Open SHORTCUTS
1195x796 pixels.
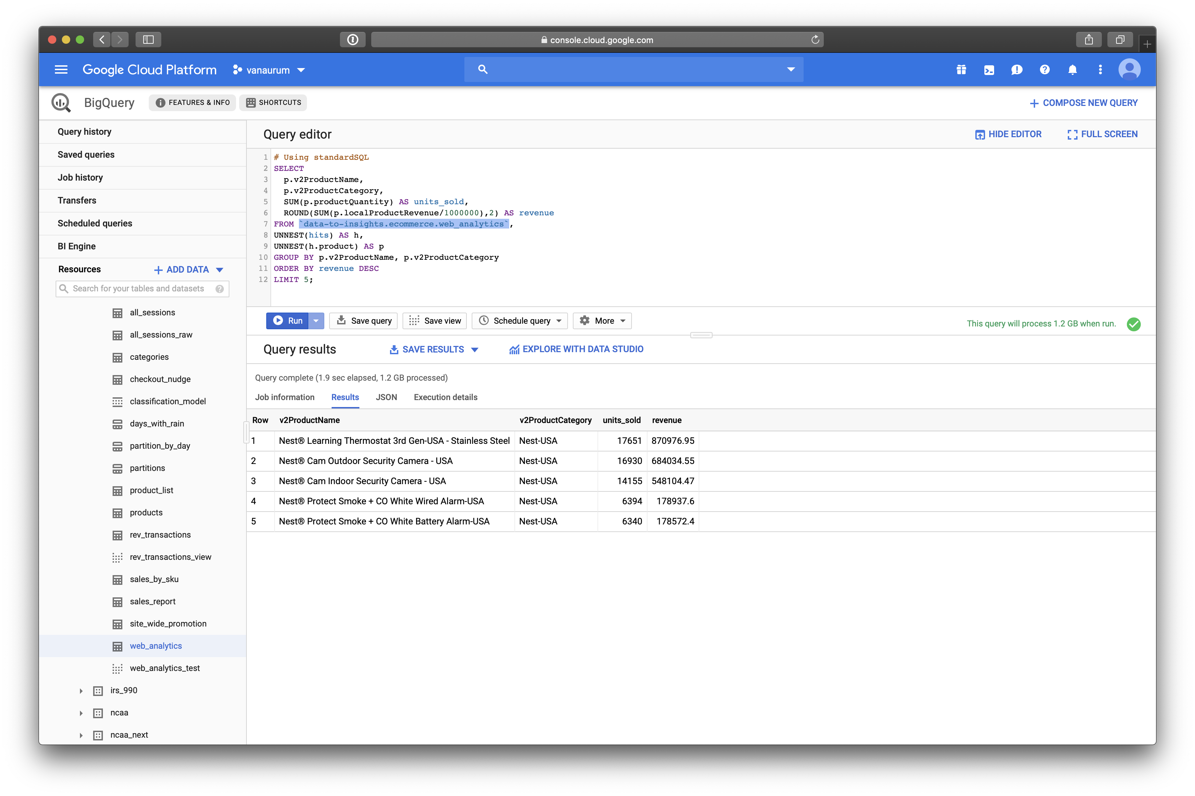(274, 102)
